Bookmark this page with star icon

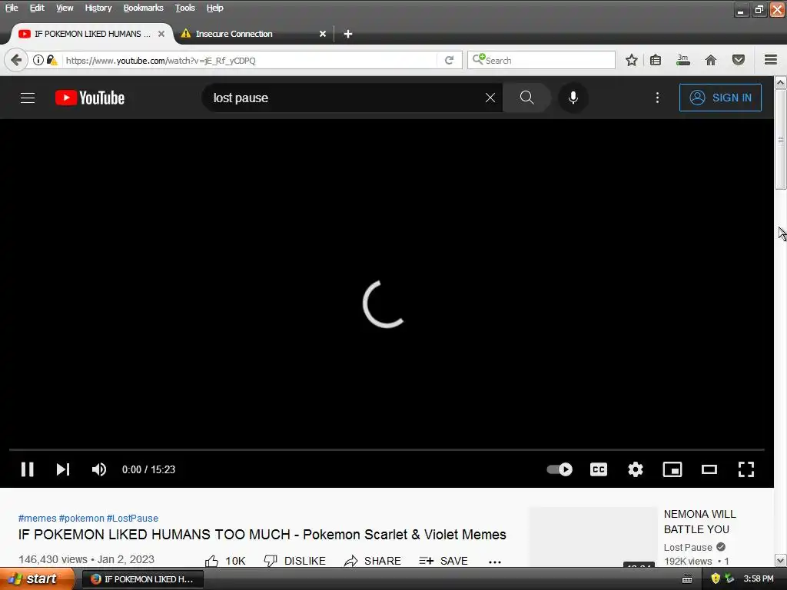pos(632,60)
